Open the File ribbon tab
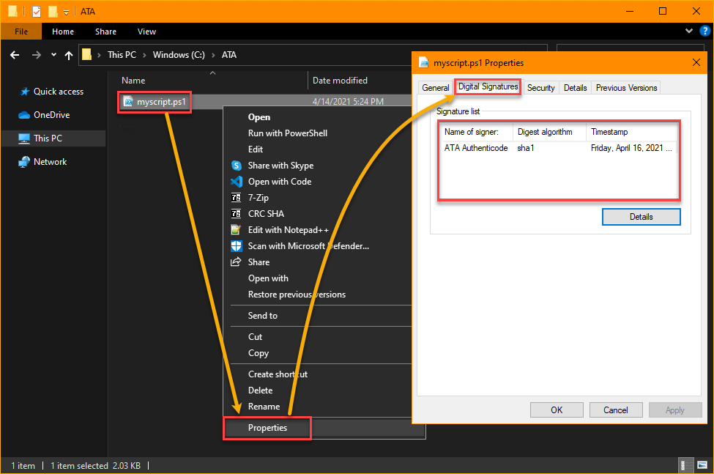Screen dimensions: 714x474 pos(21,32)
